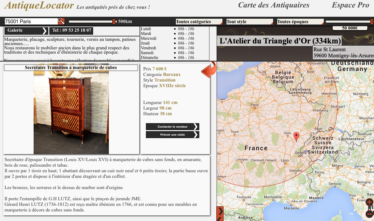Viewport: 374px width, 221px height.
Task: Open the Galerie button
Action: click(x=26, y=31)
